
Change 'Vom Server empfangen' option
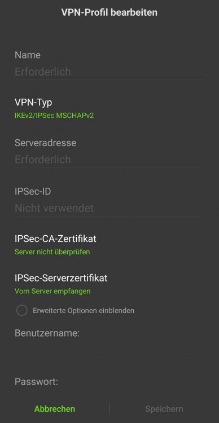[52, 291]
